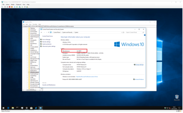Expand the Flighting registry key
Screen dimensions: 183x113
click(x=27, y=28)
